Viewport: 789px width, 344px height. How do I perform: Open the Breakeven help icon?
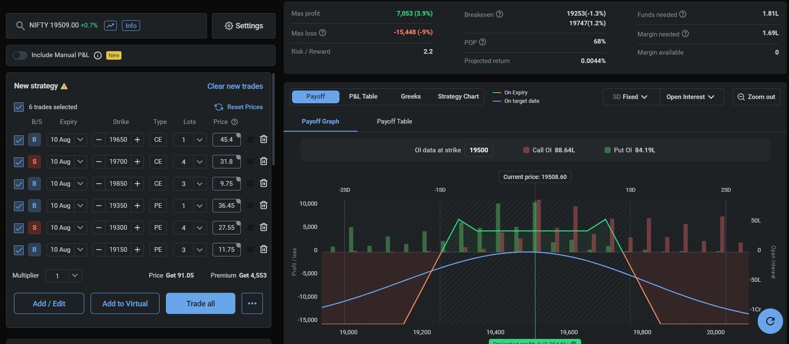point(499,14)
